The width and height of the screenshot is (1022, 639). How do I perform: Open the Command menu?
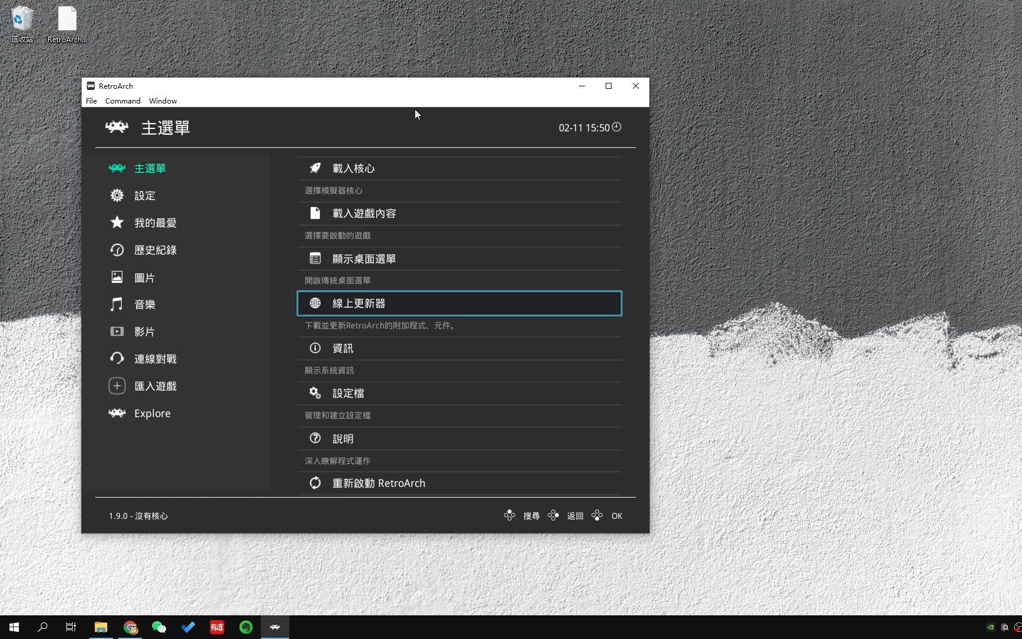(122, 101)
